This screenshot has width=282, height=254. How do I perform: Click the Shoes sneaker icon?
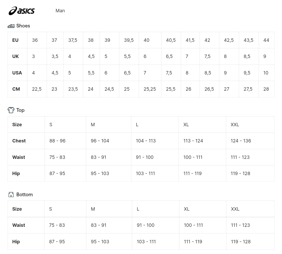pyautogui.click(x=11, y=26)
